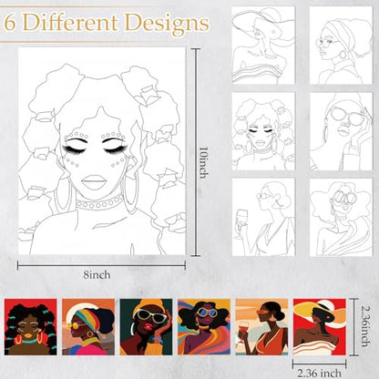
Task: Click the large 8x10 line-art canvas
Action: click(x=102, y=151)
